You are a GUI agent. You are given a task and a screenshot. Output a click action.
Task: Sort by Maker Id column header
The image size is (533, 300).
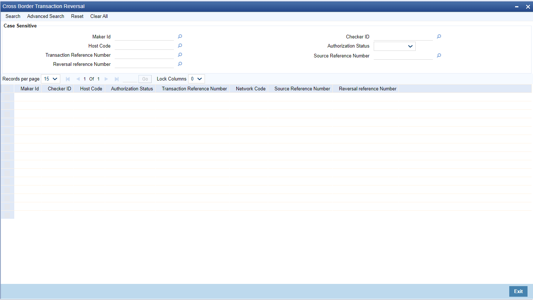point(30,89)
